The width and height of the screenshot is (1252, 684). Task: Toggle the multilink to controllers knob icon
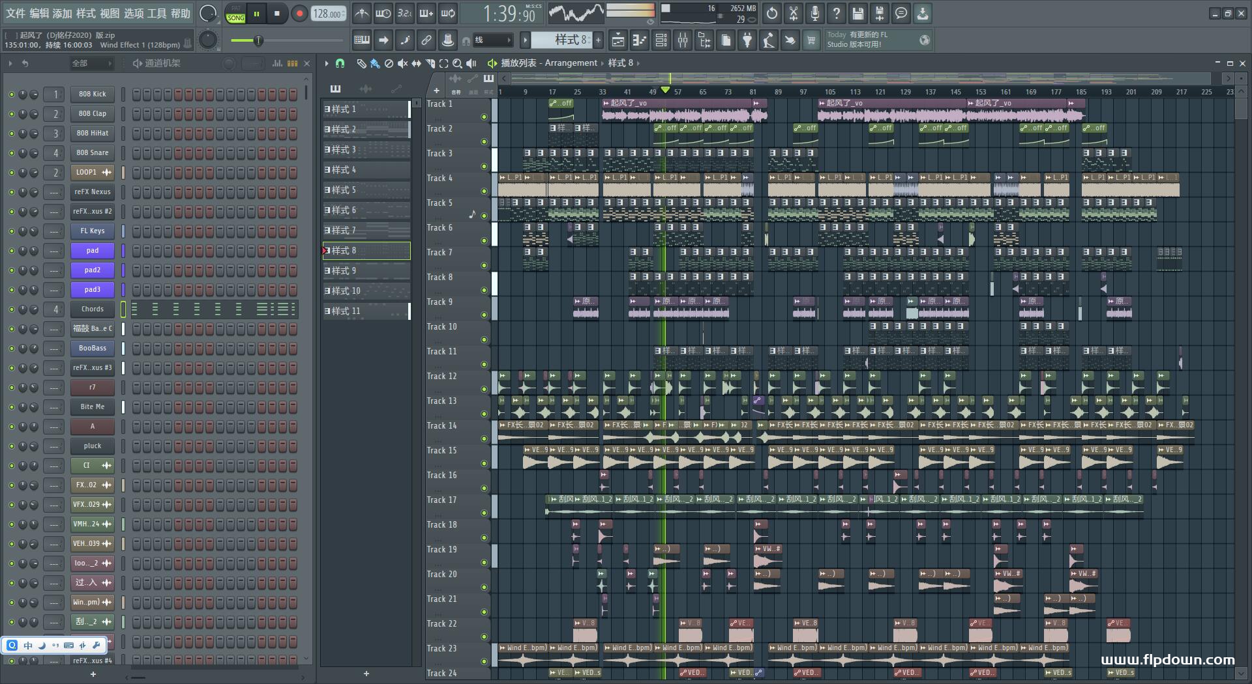click(448, 40)
